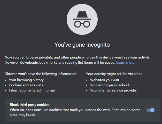Click the "However, downloads, bookmarks" sentence
This screenshot has width=162, height=124.
point(60,62)
